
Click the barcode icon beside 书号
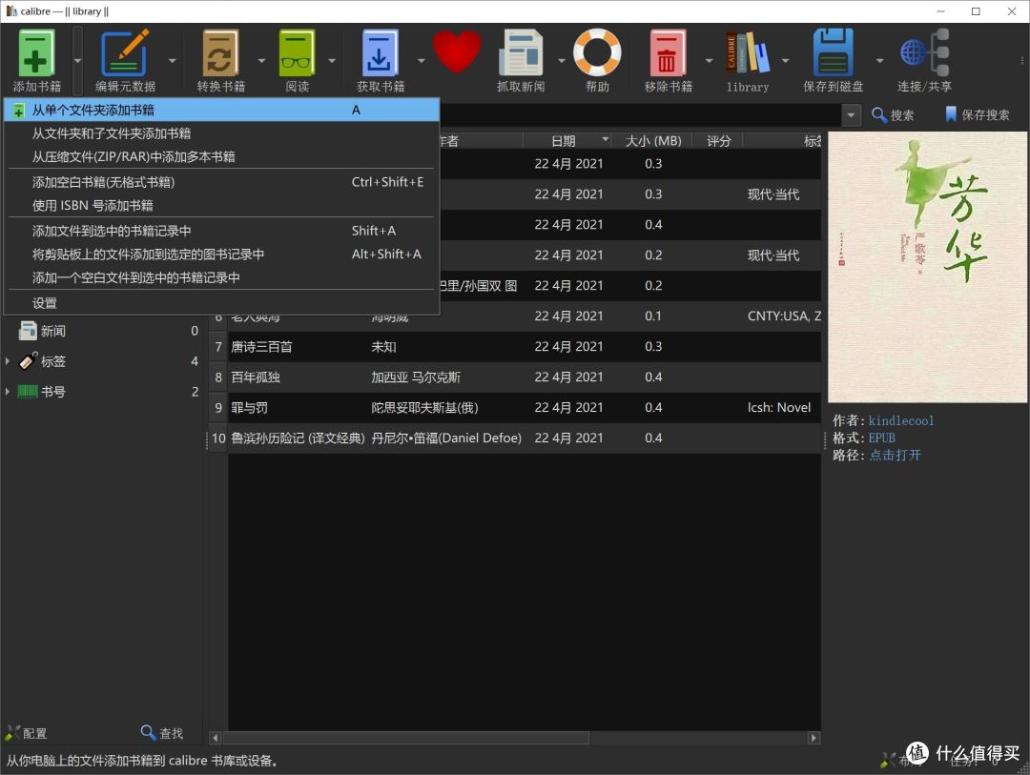pos(28,392)
